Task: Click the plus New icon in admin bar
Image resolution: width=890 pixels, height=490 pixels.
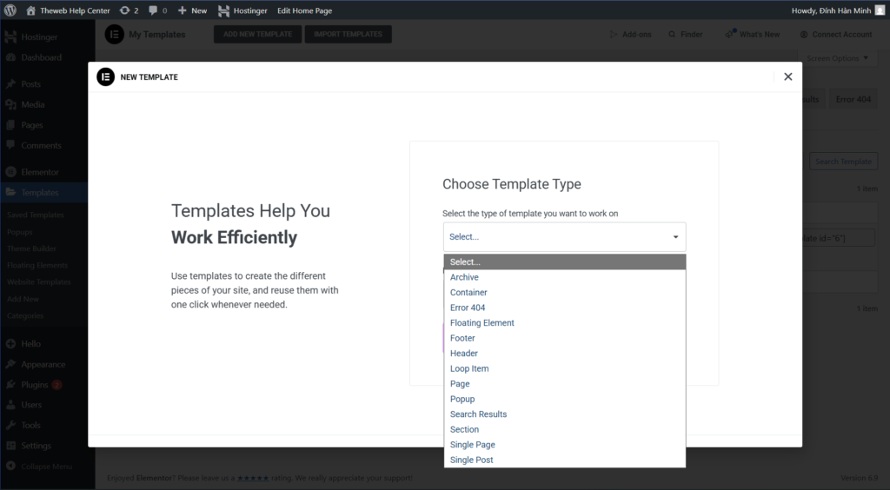Action: pyautogui.click(x=183, y=10)
